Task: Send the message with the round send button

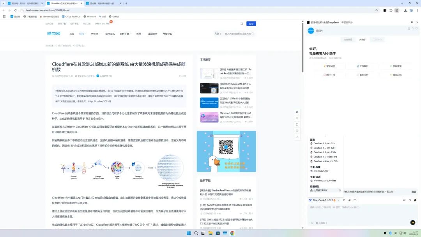Action: [413, 223]
